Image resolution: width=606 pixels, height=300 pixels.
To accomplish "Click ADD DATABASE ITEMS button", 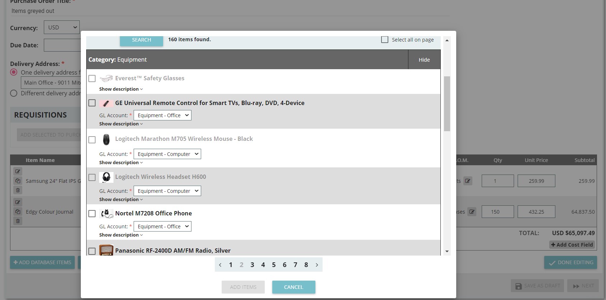I will click(42, 262).
